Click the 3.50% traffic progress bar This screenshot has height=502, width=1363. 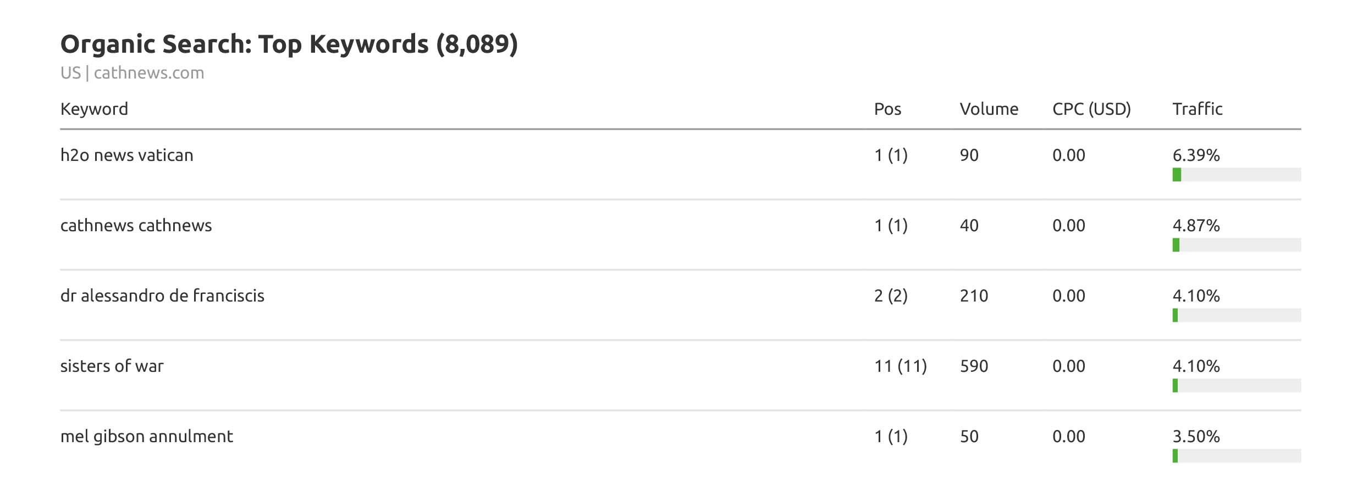(x=1236, y=456)
